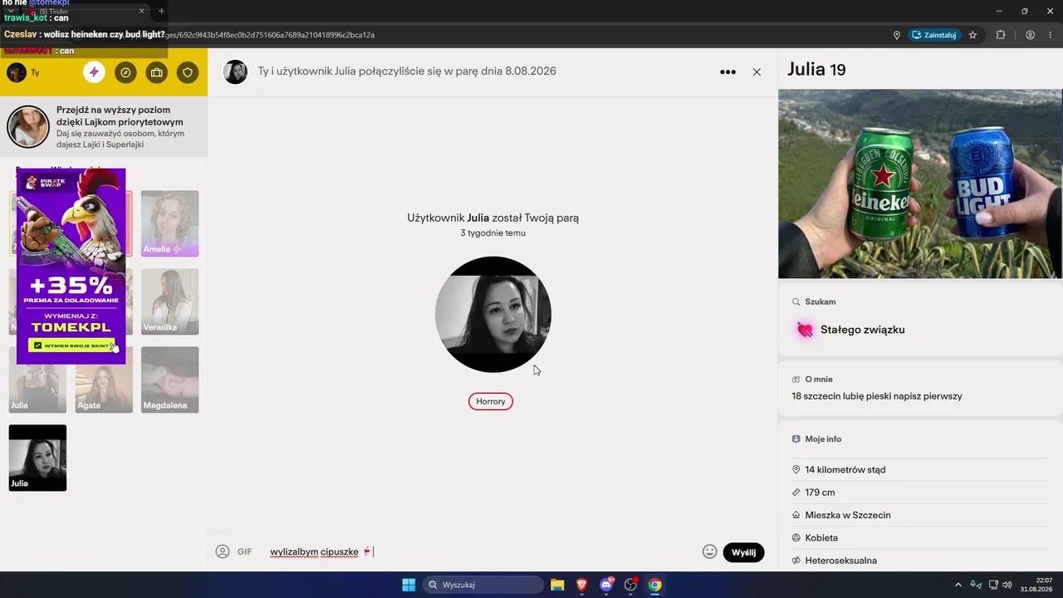Click Julia's profile photo with beer cans
1063x598 pixels.
[x=920, y=184]
